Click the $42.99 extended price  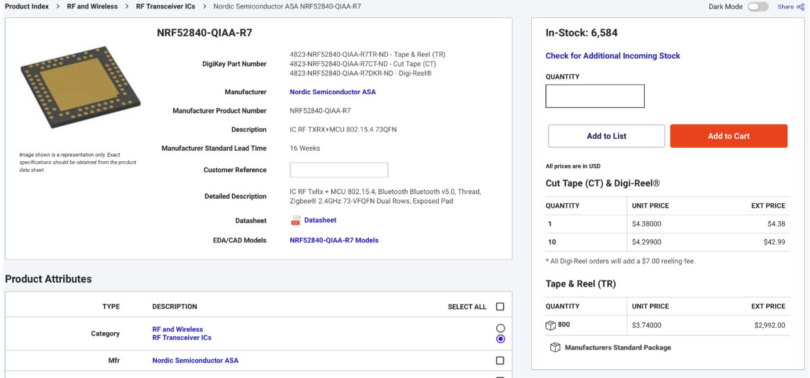point(774,243)
